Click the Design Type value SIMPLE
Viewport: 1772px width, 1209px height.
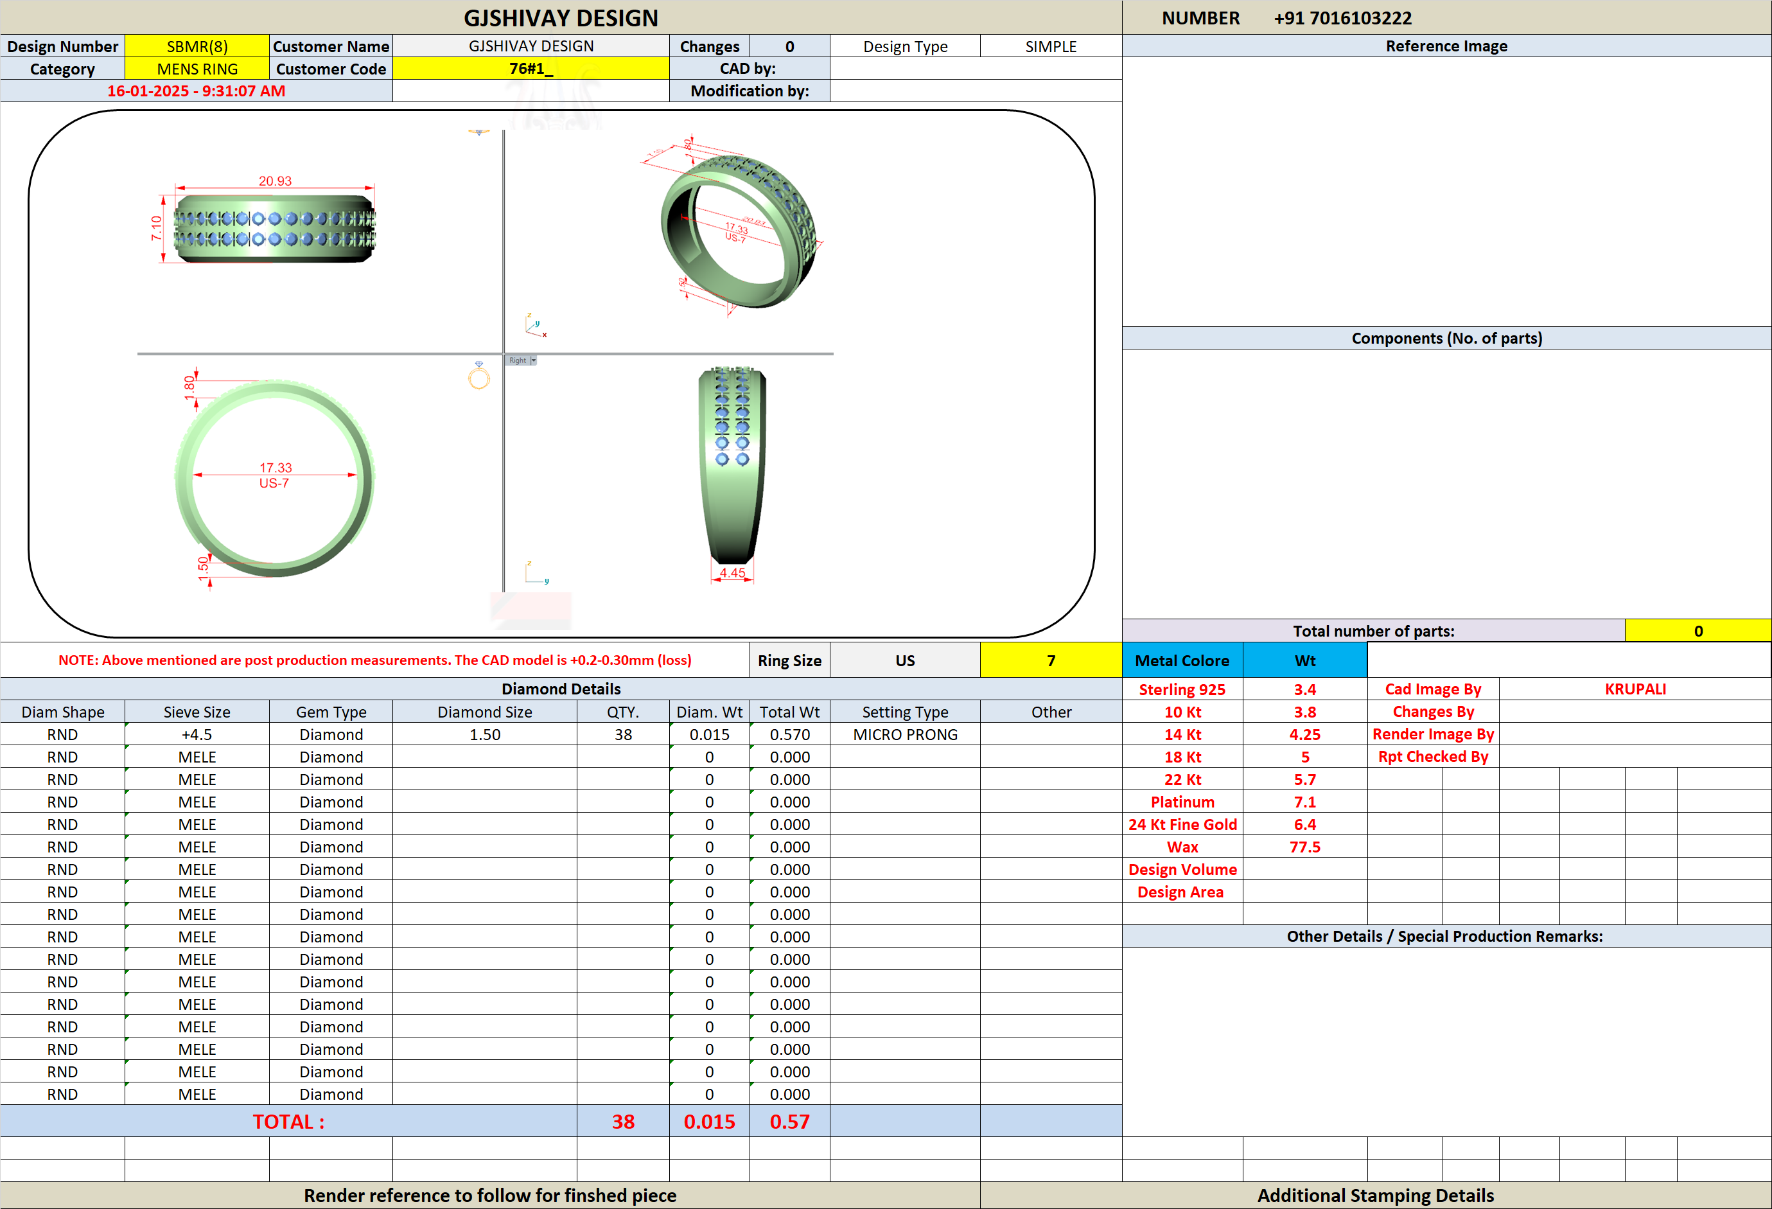(x=1051, y=46)
